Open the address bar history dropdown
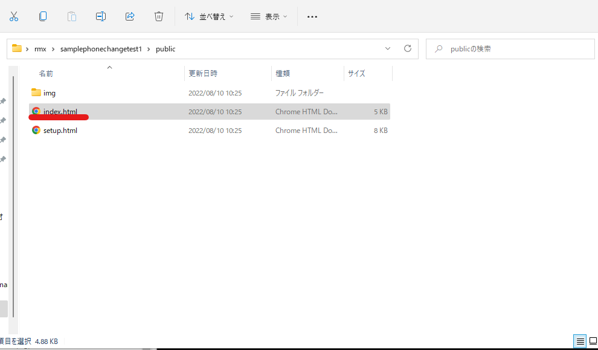The height and width of the screenshot is (350, 598). [387, 48]
